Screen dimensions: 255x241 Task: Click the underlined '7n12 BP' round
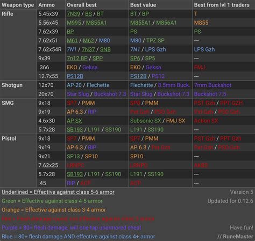point(77,59)
